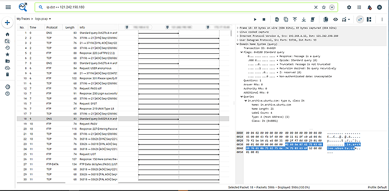Jump to the first packet icon
389x191 pixels.
[x=295, y=19]
